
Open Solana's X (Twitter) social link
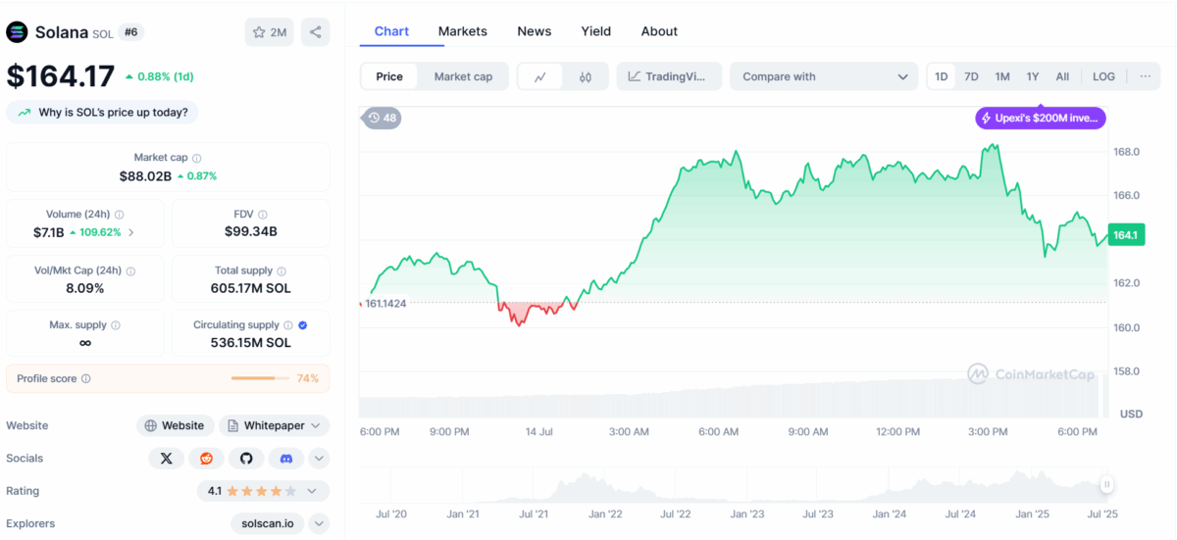point(166,458)
